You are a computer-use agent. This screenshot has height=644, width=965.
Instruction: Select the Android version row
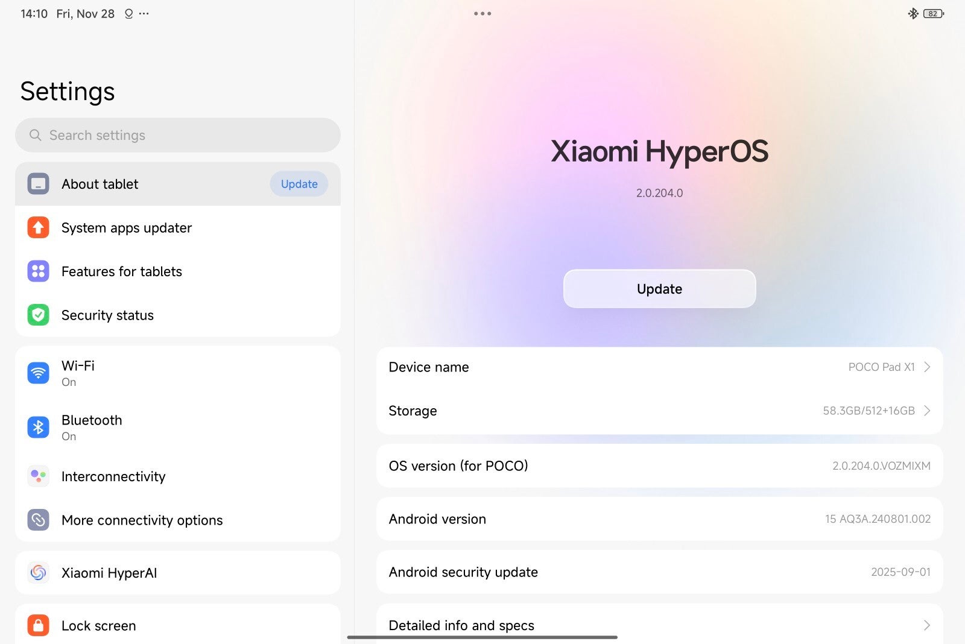659,519
